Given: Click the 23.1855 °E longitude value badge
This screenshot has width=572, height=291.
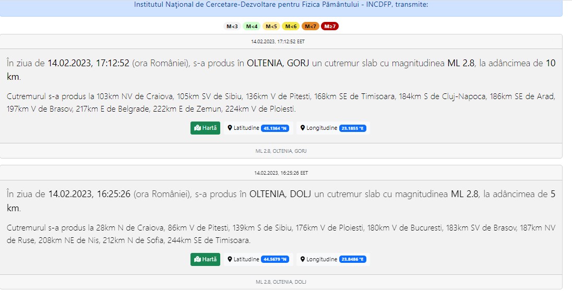Looking at the screenshot, I should [x=353, y=128].
